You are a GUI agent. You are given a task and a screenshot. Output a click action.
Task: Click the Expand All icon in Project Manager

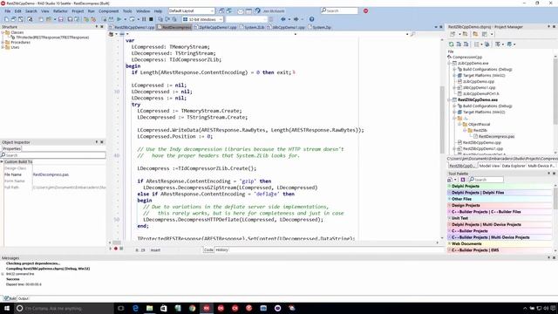click(459, 44)
